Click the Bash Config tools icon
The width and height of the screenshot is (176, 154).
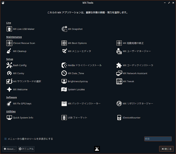pos(9,65)
